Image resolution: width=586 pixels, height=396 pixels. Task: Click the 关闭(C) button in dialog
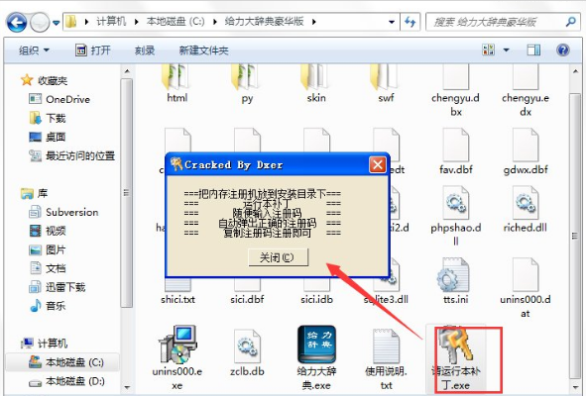click(x=278, y=257)
